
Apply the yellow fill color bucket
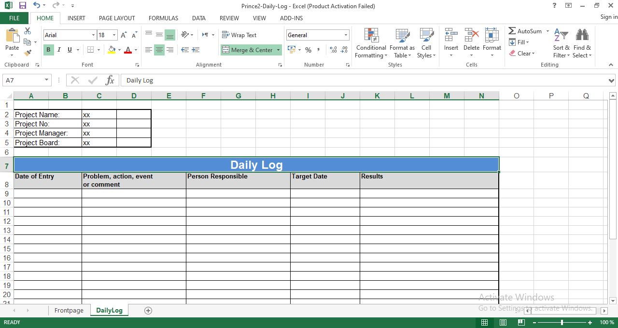(x=112, y=50)
